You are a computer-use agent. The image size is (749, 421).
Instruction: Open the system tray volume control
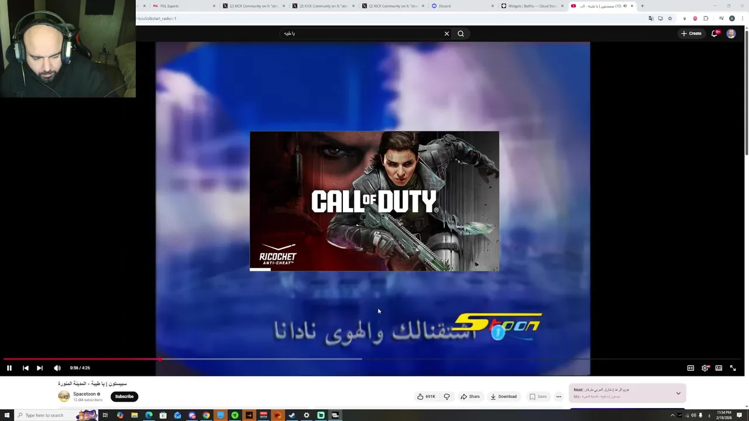coord(693,415)
